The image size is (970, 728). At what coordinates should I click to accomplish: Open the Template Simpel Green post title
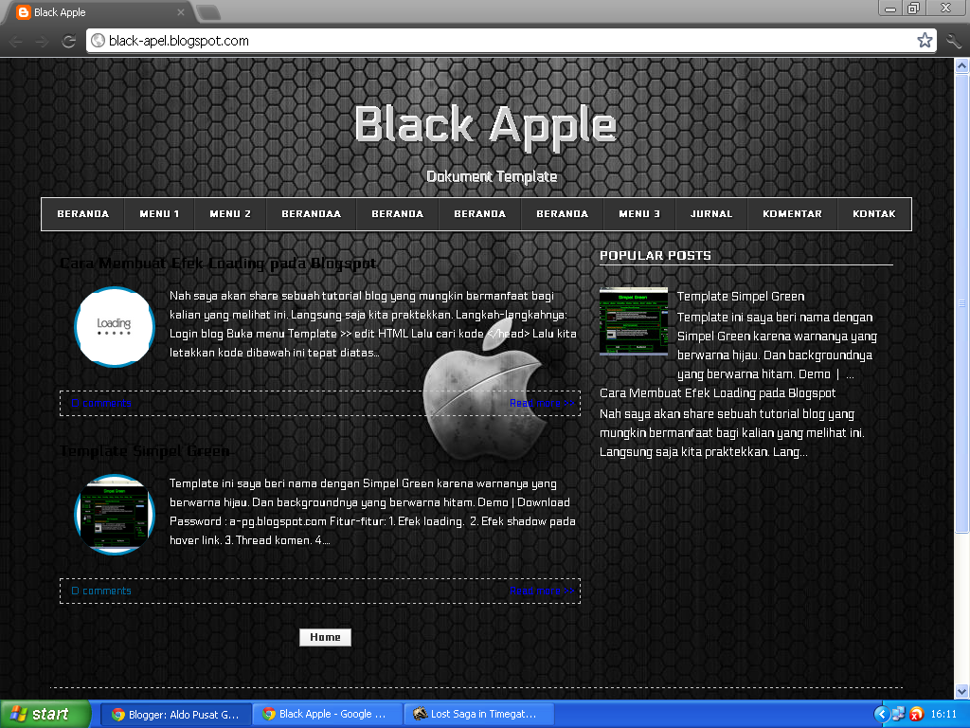point(145,451)
